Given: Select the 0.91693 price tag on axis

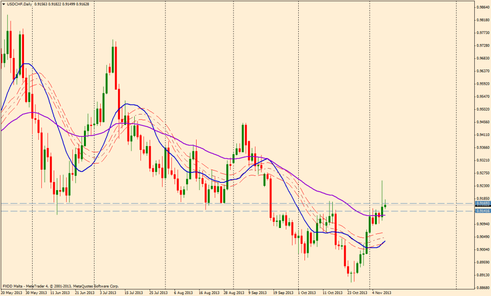Looking at the screenshot, I should coord(482,204).
